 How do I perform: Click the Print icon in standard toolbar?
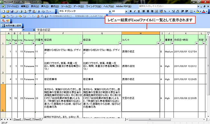21,11
